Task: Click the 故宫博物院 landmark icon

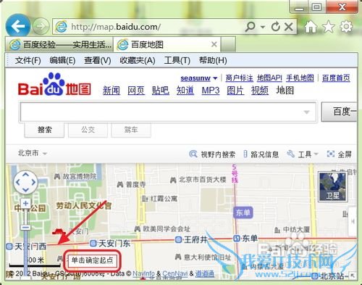Action: click(x=57, y=176)
